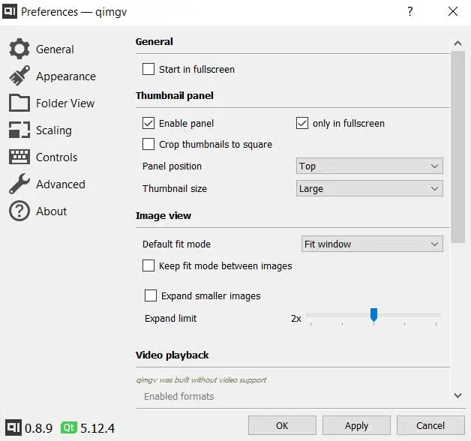471x441 pixels.
Task: Click the green Qt logo icon
Action: coord(69,427)
